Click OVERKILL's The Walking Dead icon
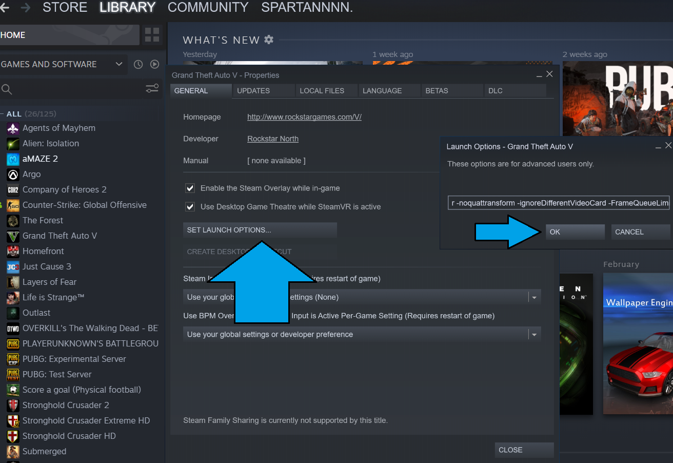 coord(13,329)
